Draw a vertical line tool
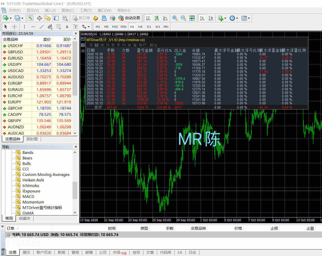322x256 pixels. (24, 27)
